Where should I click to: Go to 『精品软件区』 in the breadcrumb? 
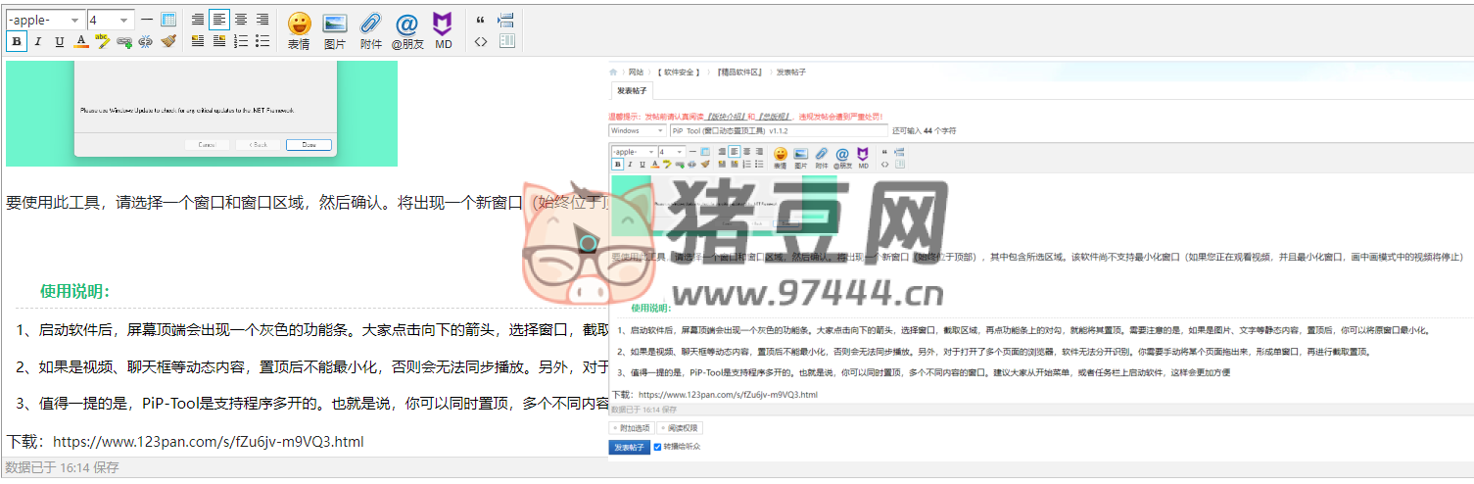tap(738, 73)
